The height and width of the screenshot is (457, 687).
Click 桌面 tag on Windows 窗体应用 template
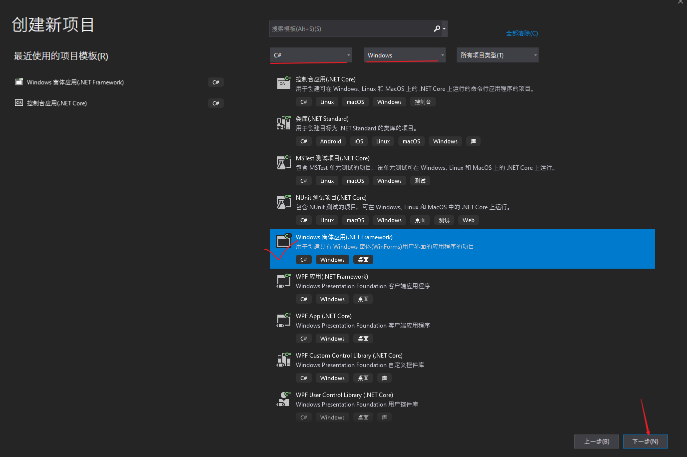click(363, 260)
